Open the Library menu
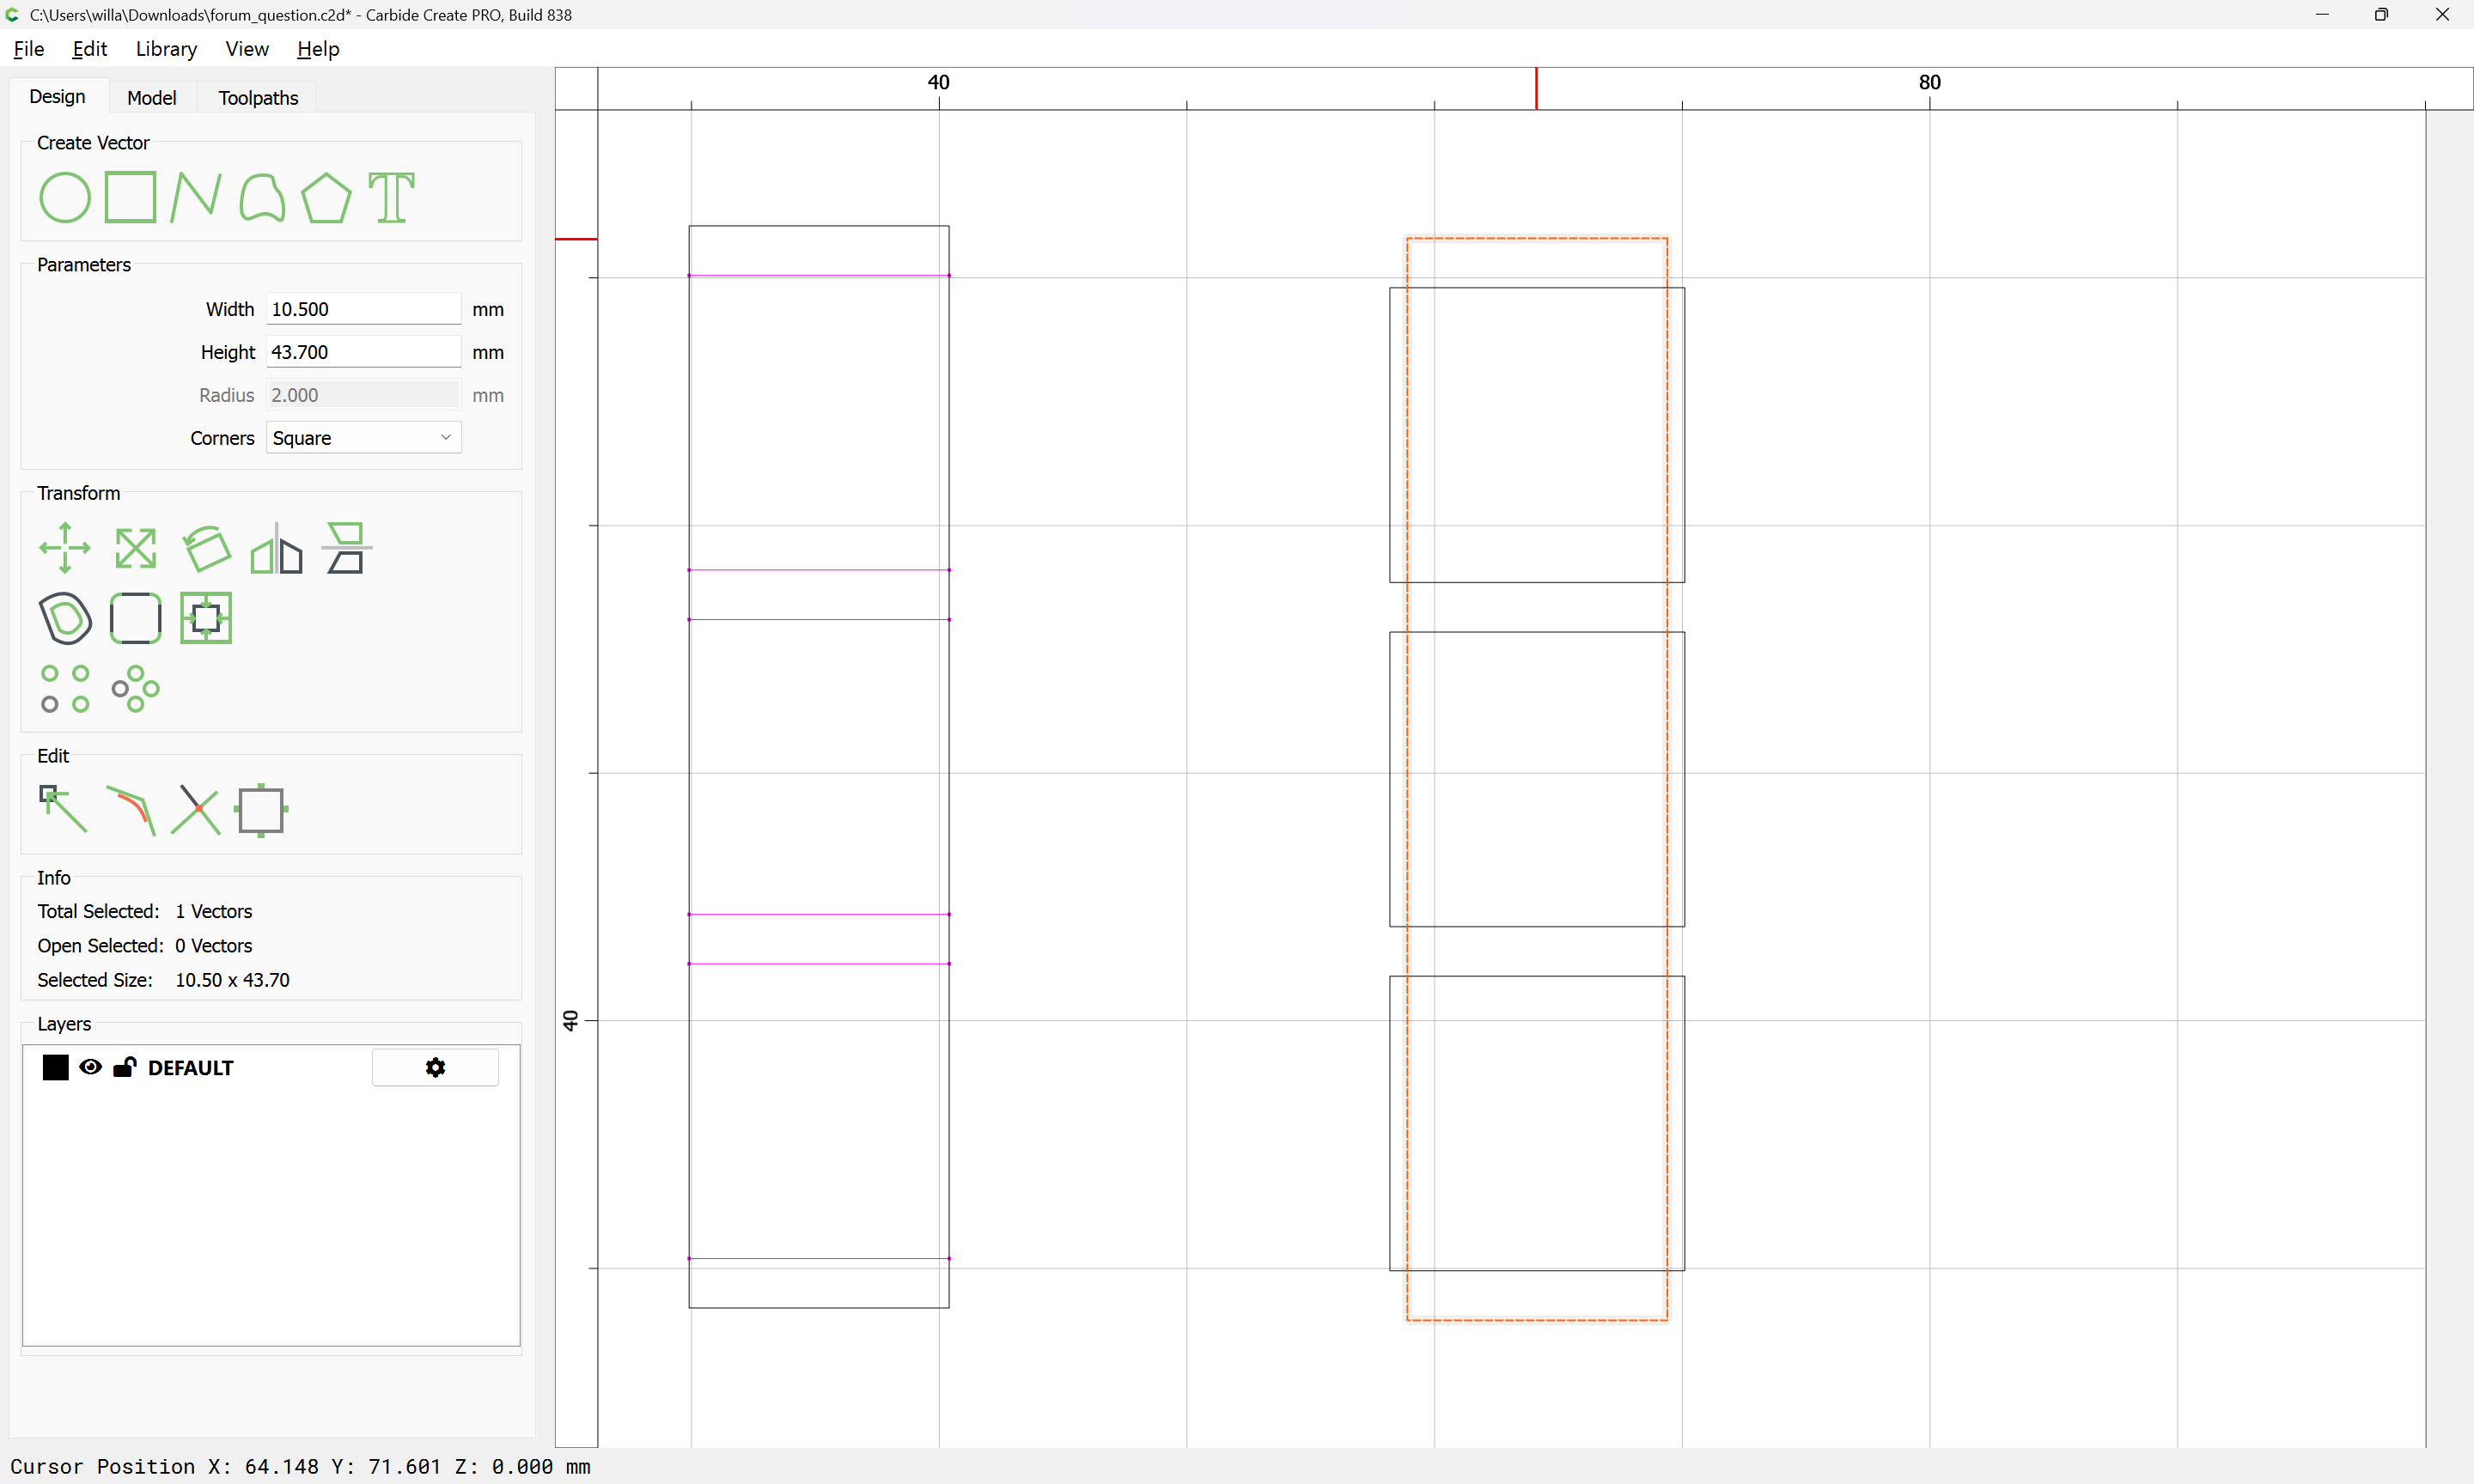The width and height of the screenshot is (2474, 1484). (x=166, y=49)
